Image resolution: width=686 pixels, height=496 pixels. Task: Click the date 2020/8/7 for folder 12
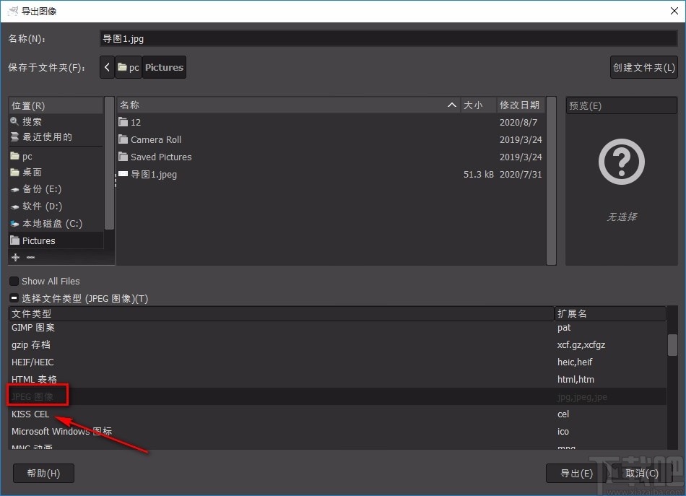pyautogui.click(x=518, y=123)
